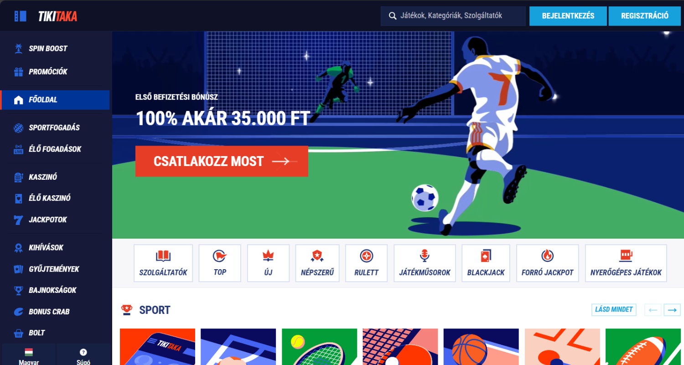Advance the Sport carousel with right arrow
This screenshot has height=365, width=684.
pos(672,310)
